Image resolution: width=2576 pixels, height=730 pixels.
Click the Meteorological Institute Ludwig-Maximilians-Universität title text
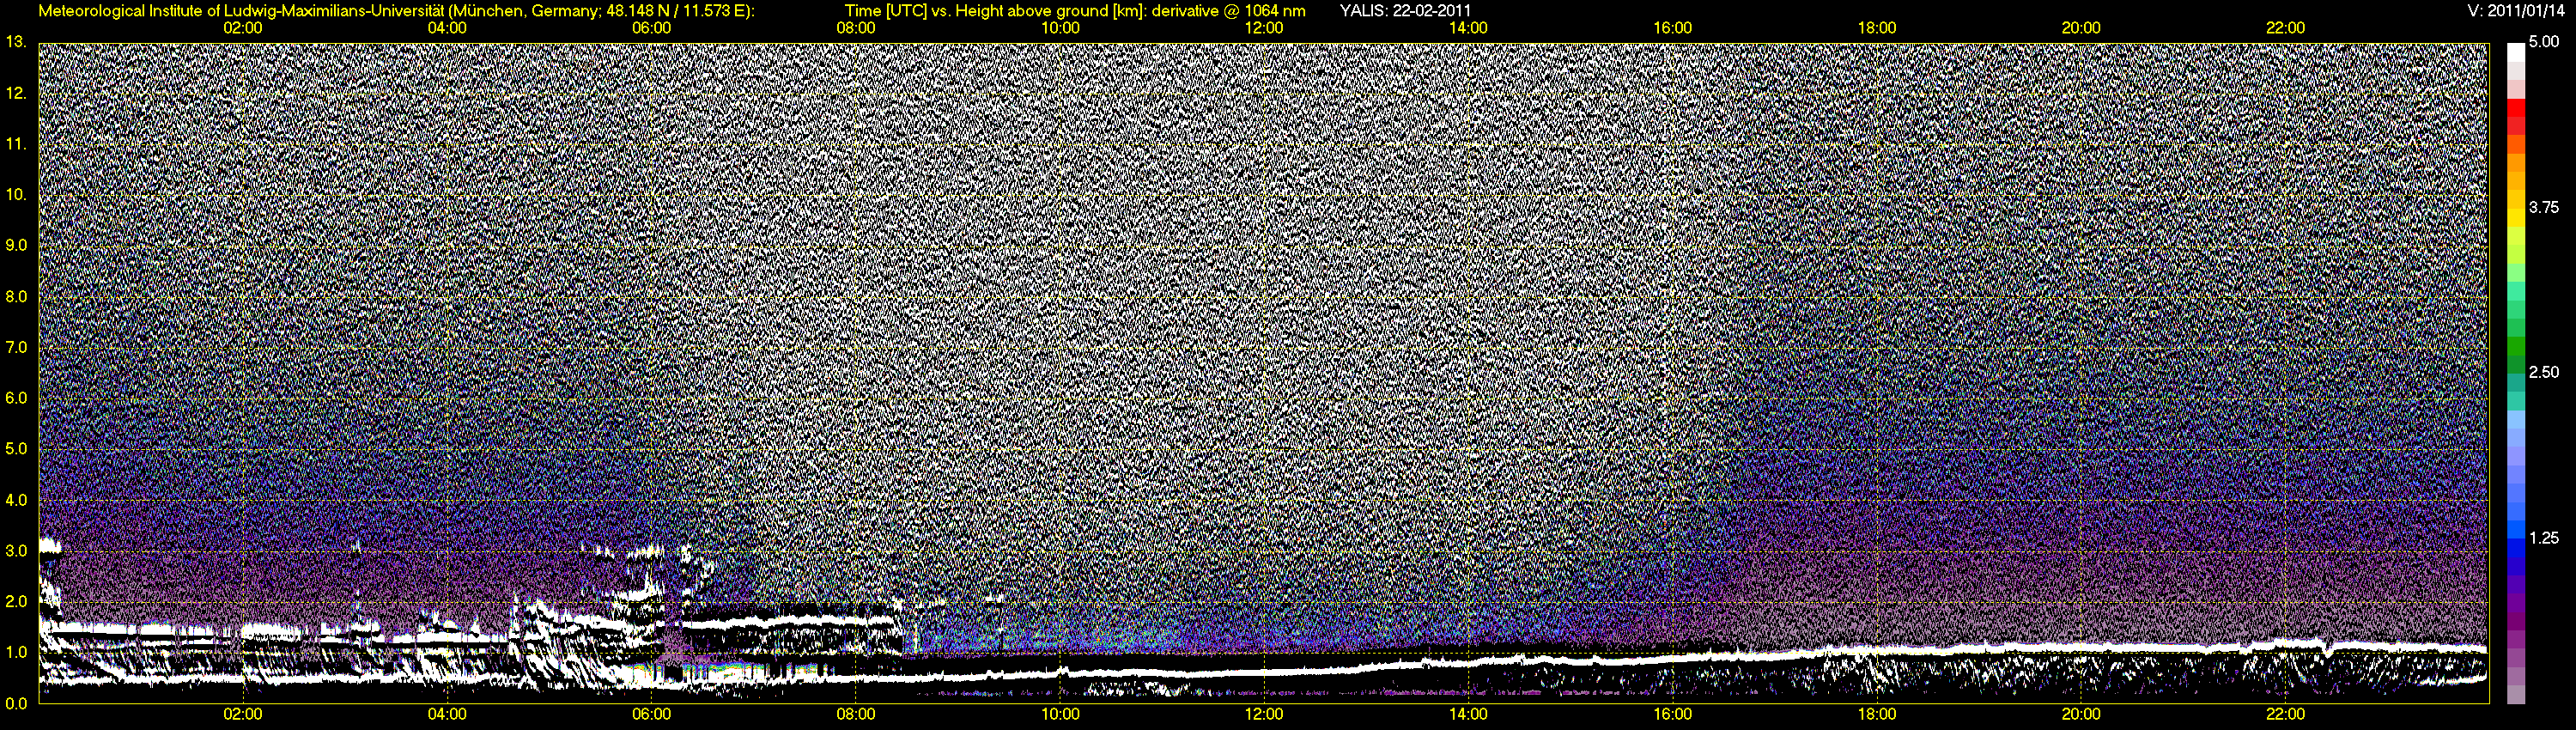(396, 11)
